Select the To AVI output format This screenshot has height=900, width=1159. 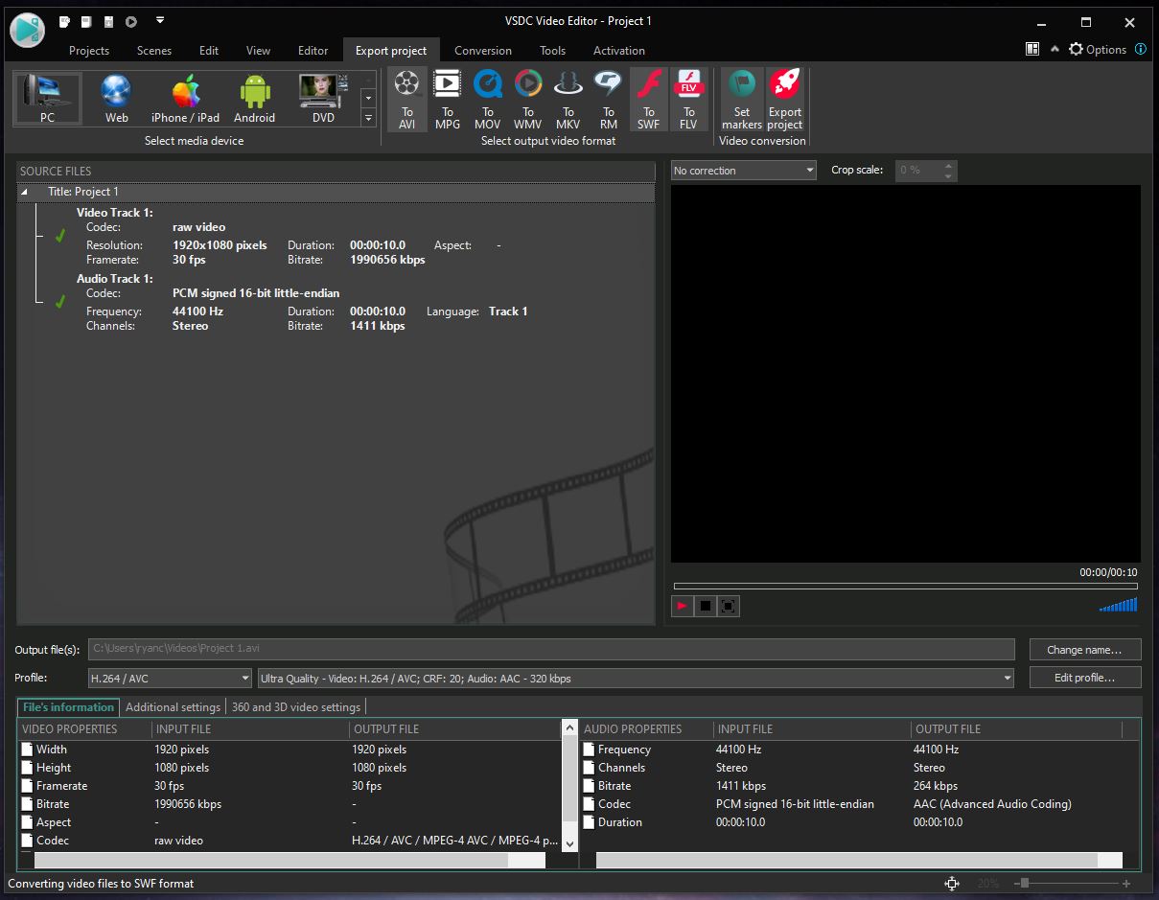(x=407, y=99)
